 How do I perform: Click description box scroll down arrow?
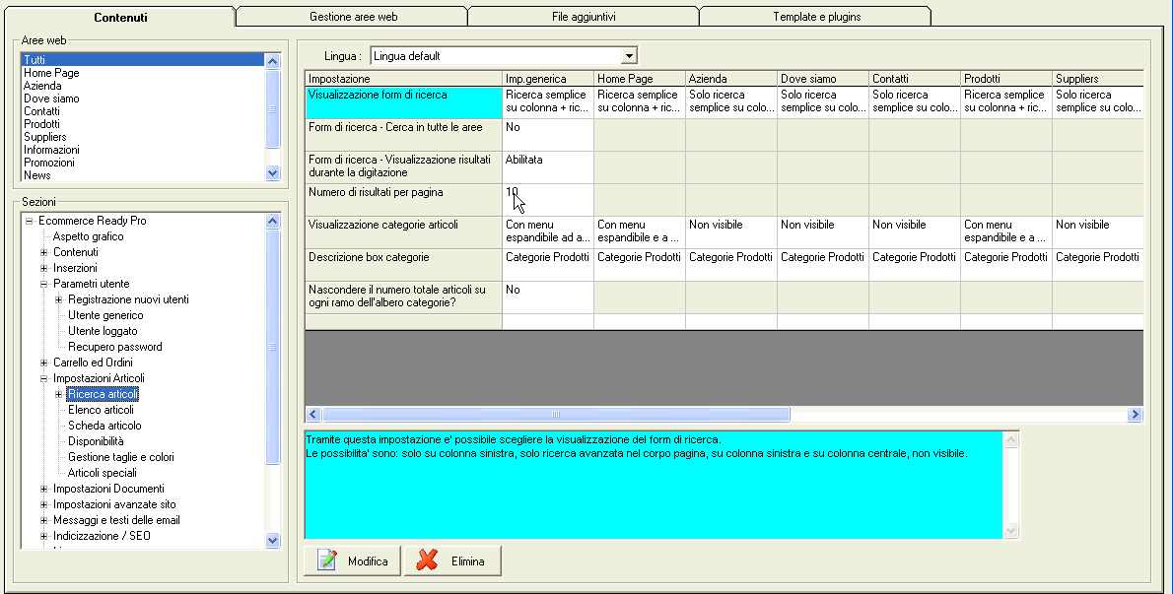[x=1010, y=531]
